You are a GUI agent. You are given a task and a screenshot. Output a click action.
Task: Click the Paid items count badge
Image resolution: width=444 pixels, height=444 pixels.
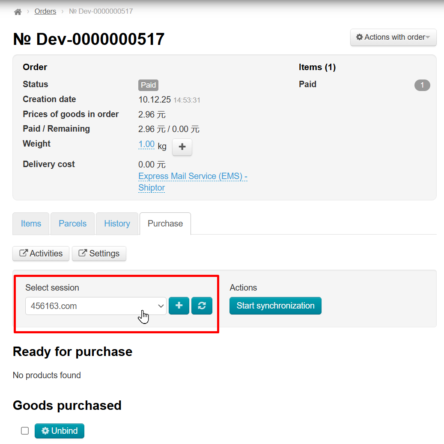422,85
